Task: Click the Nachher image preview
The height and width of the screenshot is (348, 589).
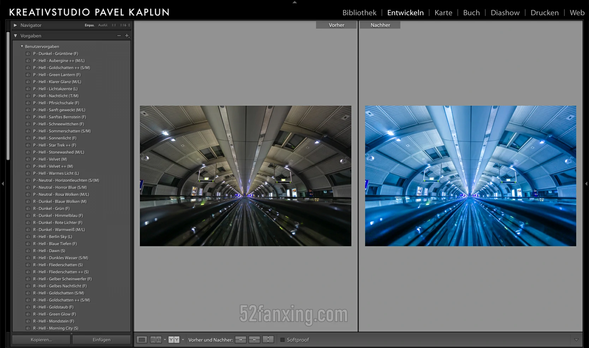Action: (x=471, y=176)
